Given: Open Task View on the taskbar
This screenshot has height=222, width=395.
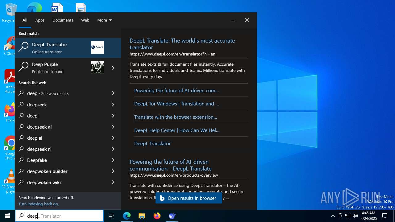Looking at the screenshot, I should pos(111,216).
